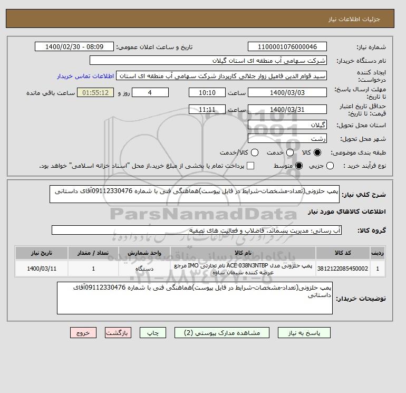Select the کالا radio button
Image resolution: width=406 pixels, height=393 pixels.
(x=317, y=152)
